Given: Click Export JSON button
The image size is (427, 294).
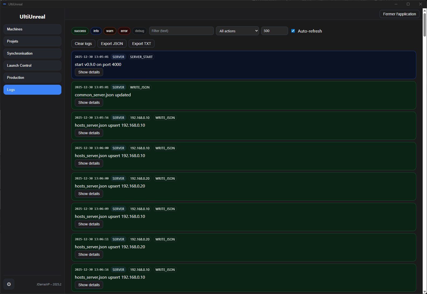Looking at the screenshot, I should click(112, 44).
